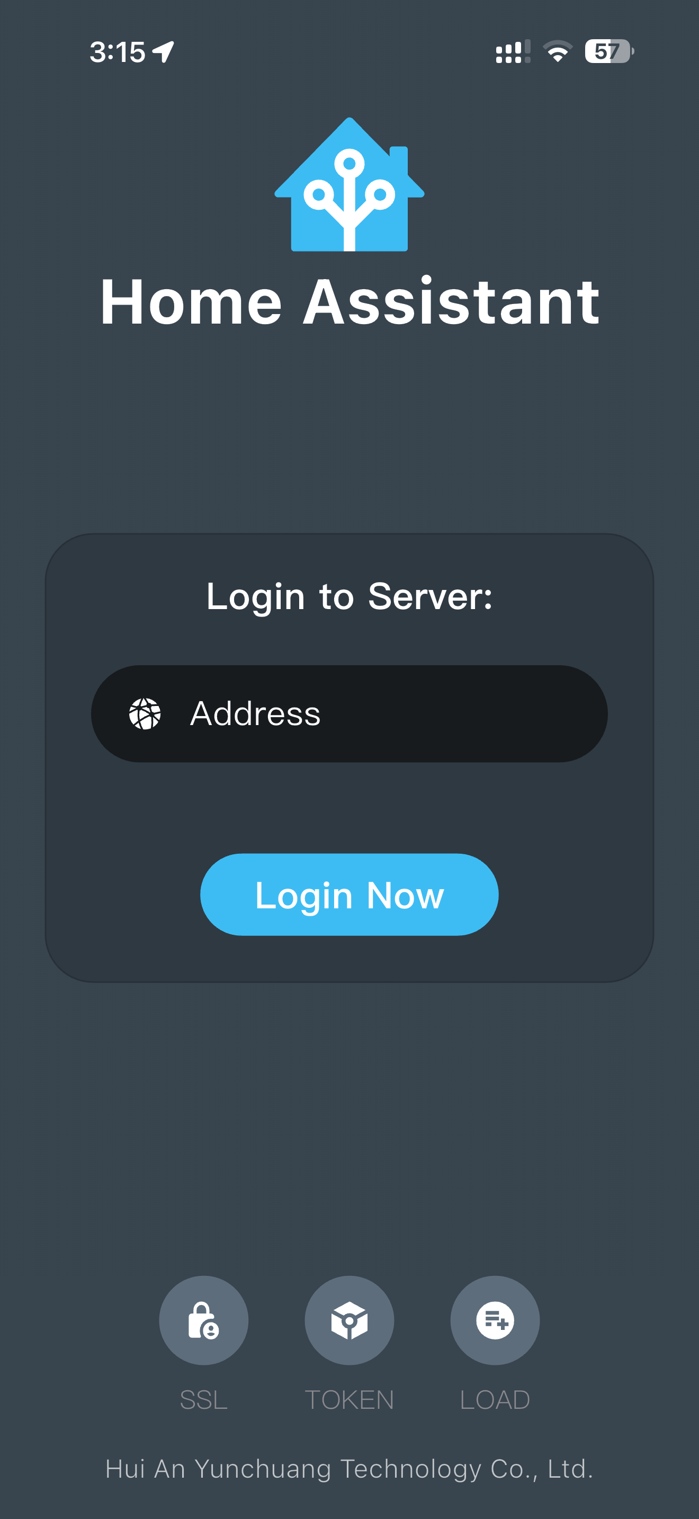Screen dimensions: 699x1519
Task: Select the LOAD text label
Action: pyautogui.click(x=495, y=1400)
